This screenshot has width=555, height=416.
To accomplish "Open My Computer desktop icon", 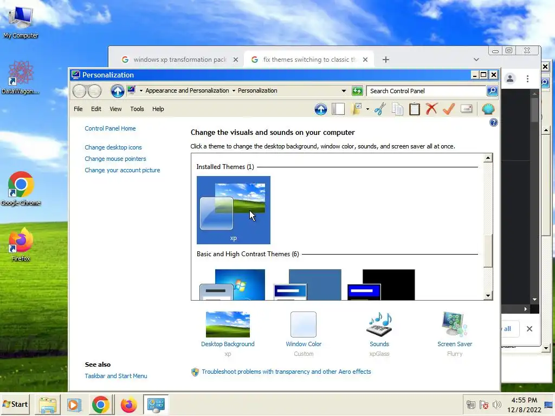I will point(21,22).
